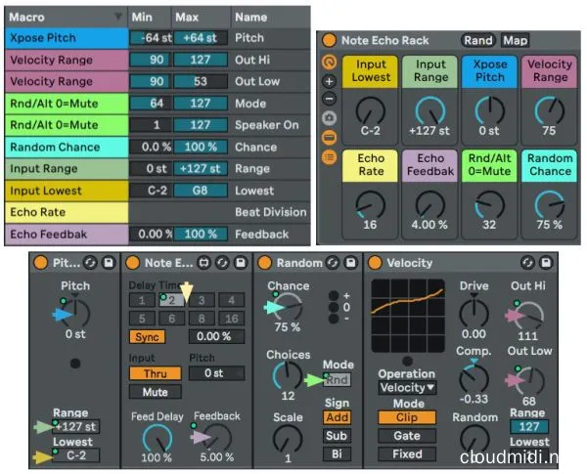Viewport: 587px width, 474px height.
Task: Toggle Random device activator button
Action: coord(265,263)
